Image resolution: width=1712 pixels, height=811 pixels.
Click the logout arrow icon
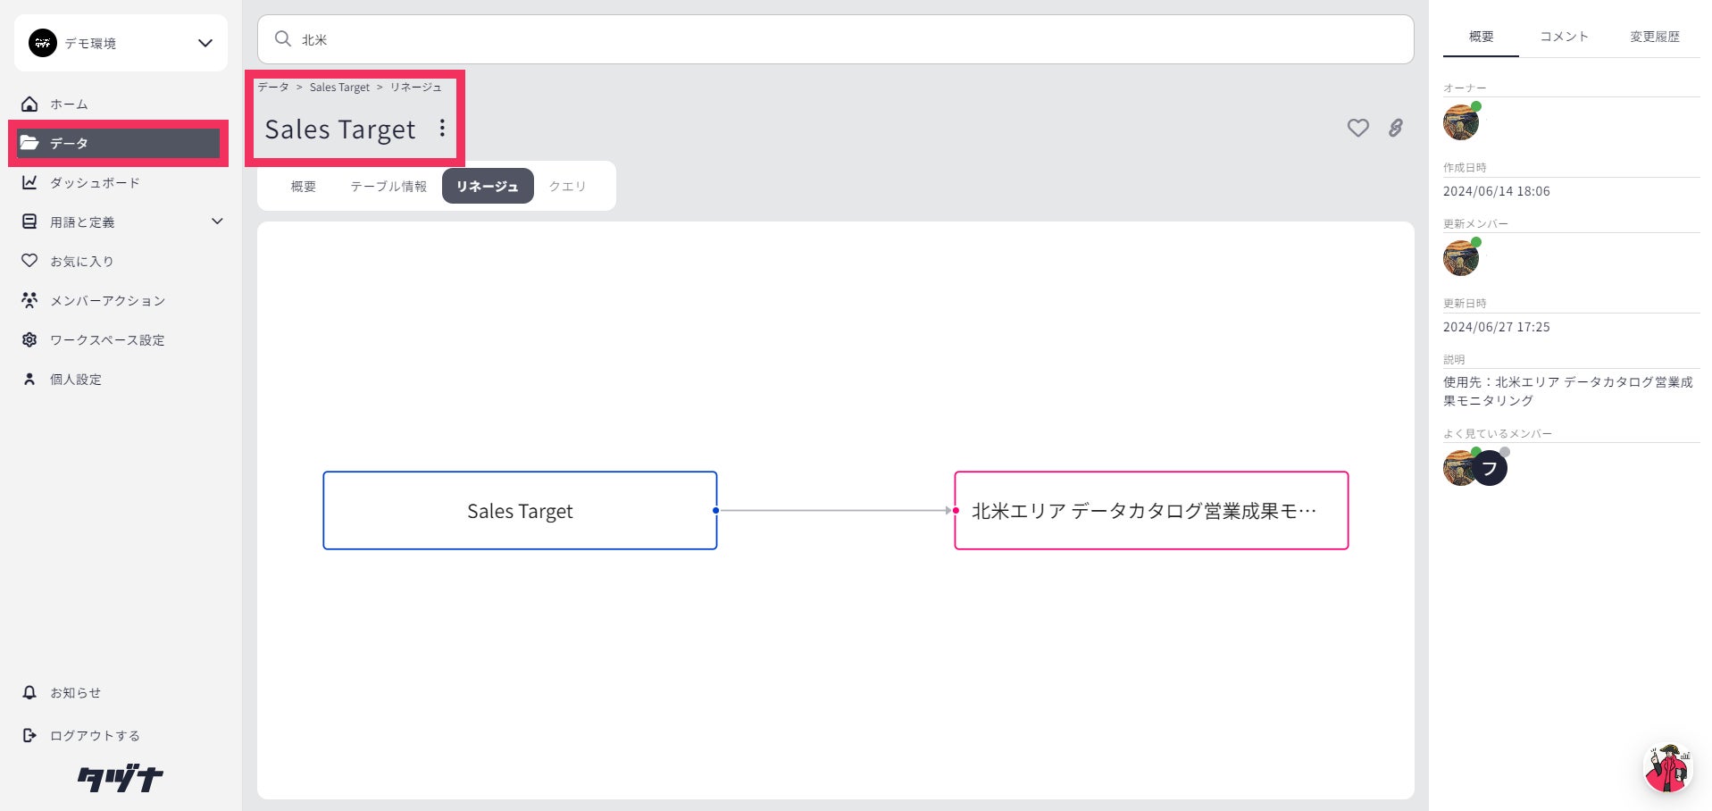tap(29, 736)
